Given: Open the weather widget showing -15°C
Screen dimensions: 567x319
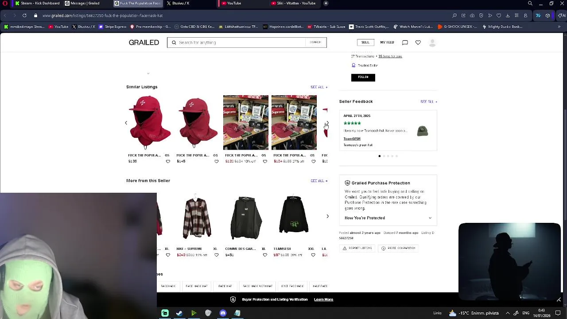Looking at the screenshot, I should (474, 313).
